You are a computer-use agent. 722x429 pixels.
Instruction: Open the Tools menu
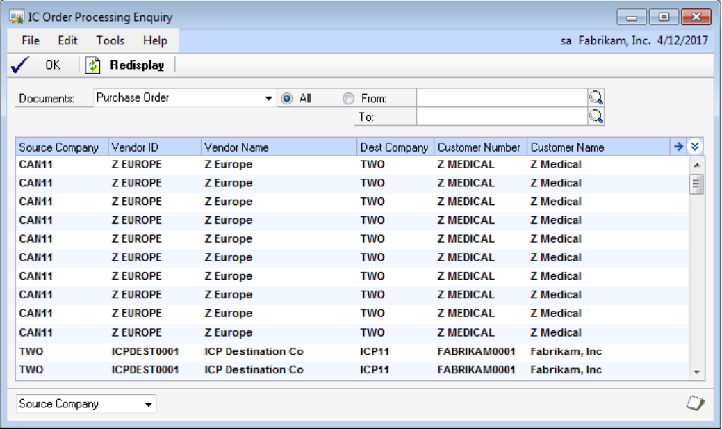[x=110, y=40]
